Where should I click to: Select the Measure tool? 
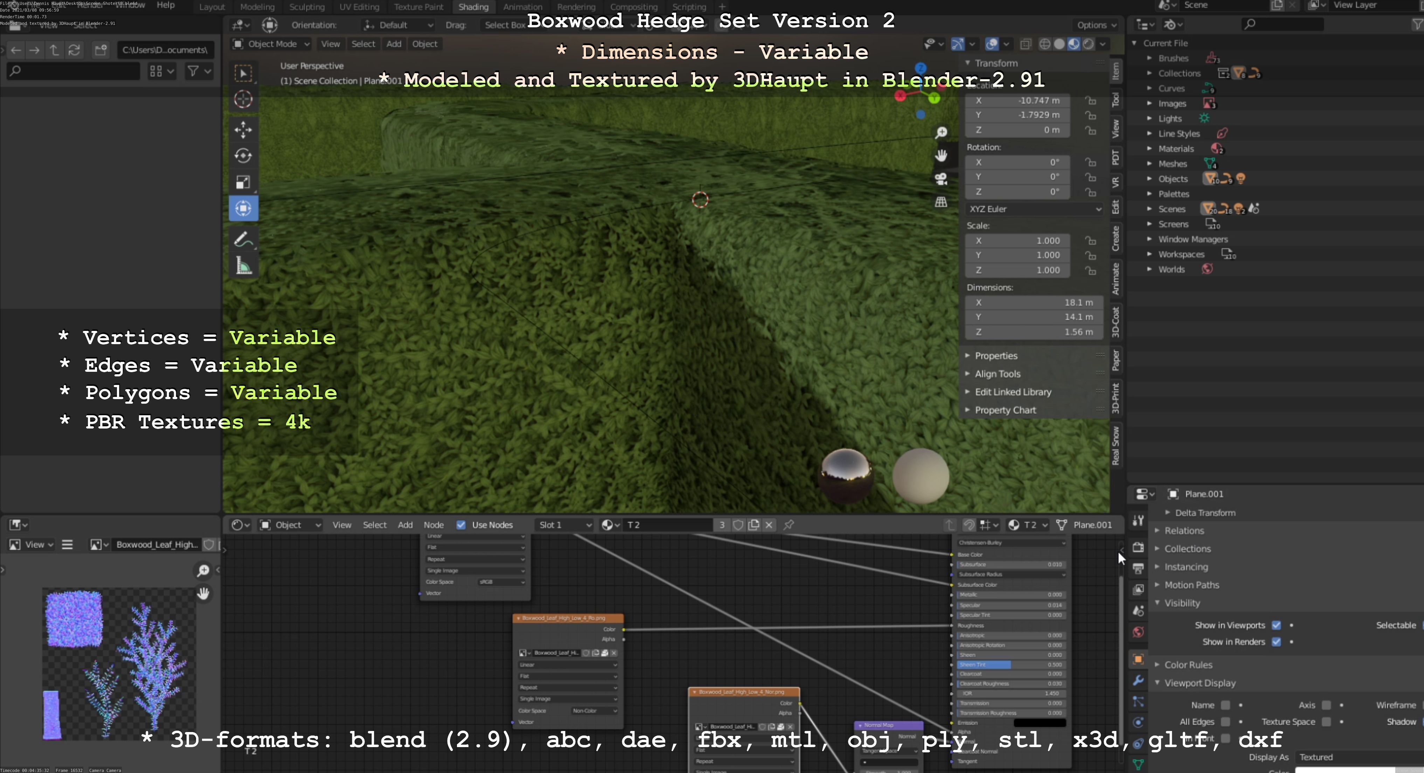(x=243, y=266)
